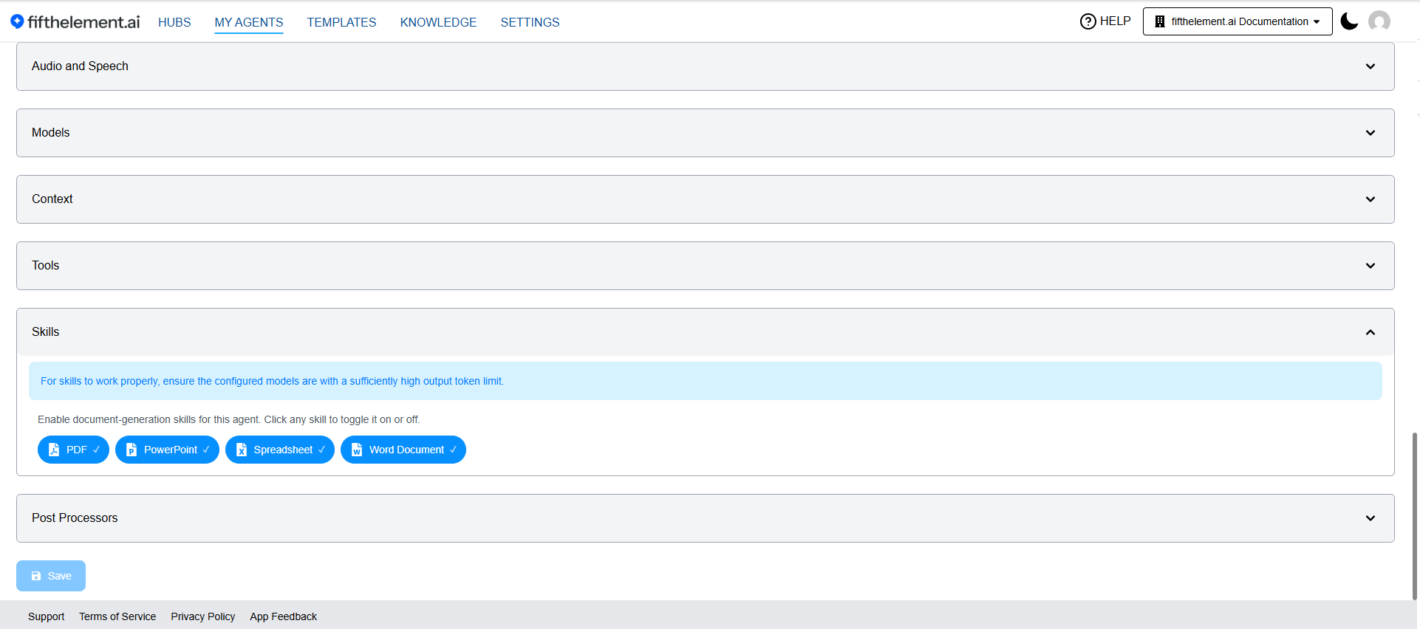Open the fifthelement.ai Documentation dropdown
1420x629 pixels.
pyautogui.click(x=1238, y=21)
